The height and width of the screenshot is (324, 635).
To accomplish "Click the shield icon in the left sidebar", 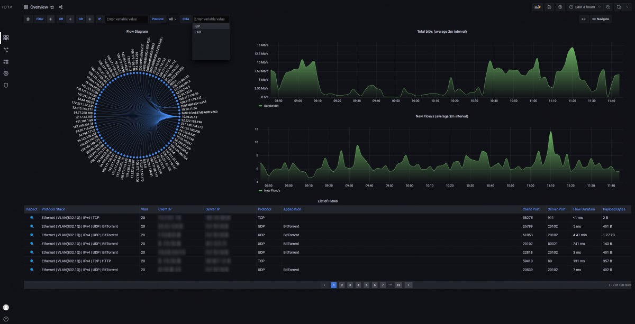I will 6,85.
